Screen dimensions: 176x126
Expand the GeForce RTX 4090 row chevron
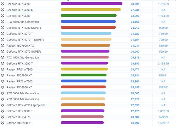click(2, 4)
